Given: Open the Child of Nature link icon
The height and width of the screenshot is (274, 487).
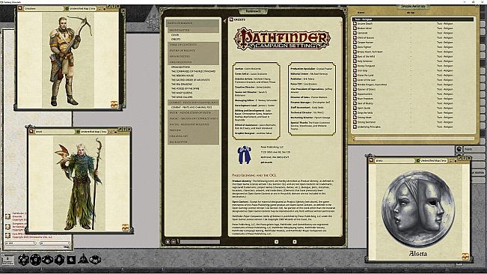Looking at the screenshot, I should pos(355,37).
